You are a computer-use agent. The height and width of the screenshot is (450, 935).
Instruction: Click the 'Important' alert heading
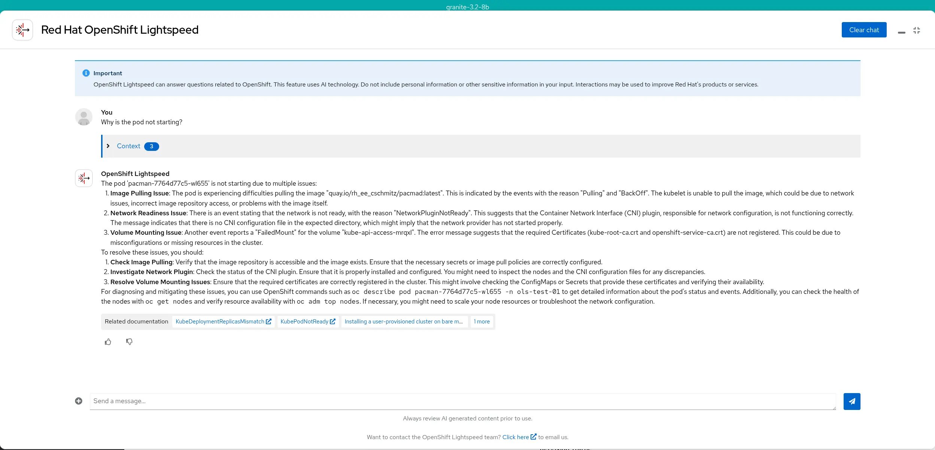click(x=108, y=73)
